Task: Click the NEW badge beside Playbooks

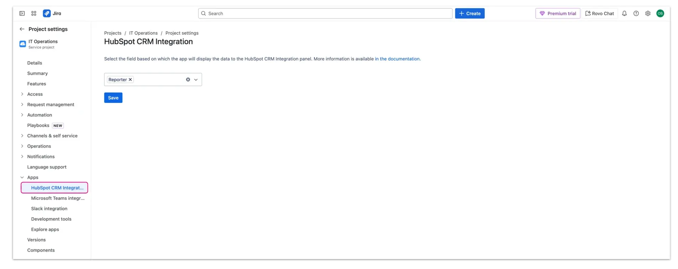Action: point(58,126)
